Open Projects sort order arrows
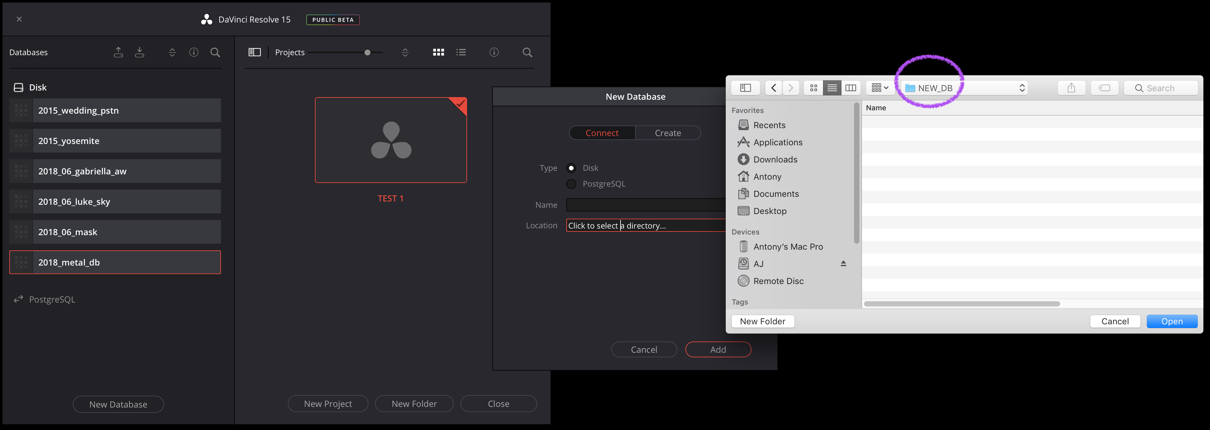 (x=405, y=52)
